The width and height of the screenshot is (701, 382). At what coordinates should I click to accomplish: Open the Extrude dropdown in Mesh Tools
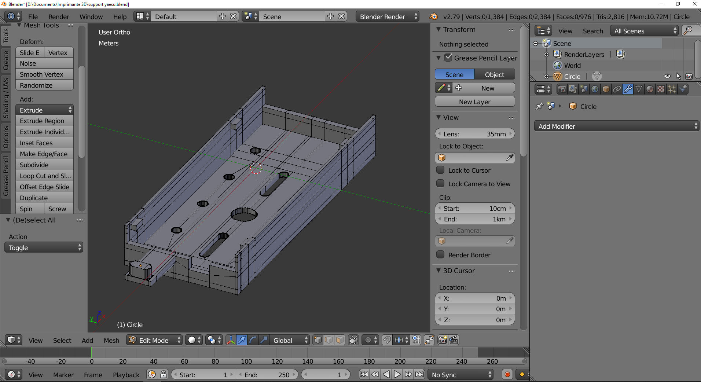[44, 110]
